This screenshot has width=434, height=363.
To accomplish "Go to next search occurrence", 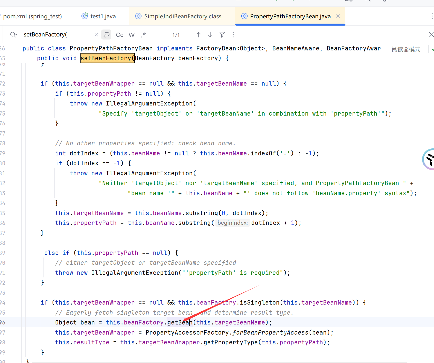I will [x=210, y=35].
